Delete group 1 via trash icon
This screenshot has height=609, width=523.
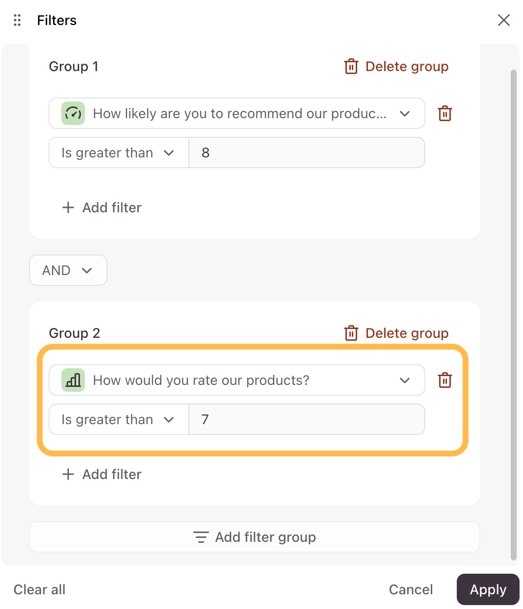pyautogui.click(x=351, y=67)
